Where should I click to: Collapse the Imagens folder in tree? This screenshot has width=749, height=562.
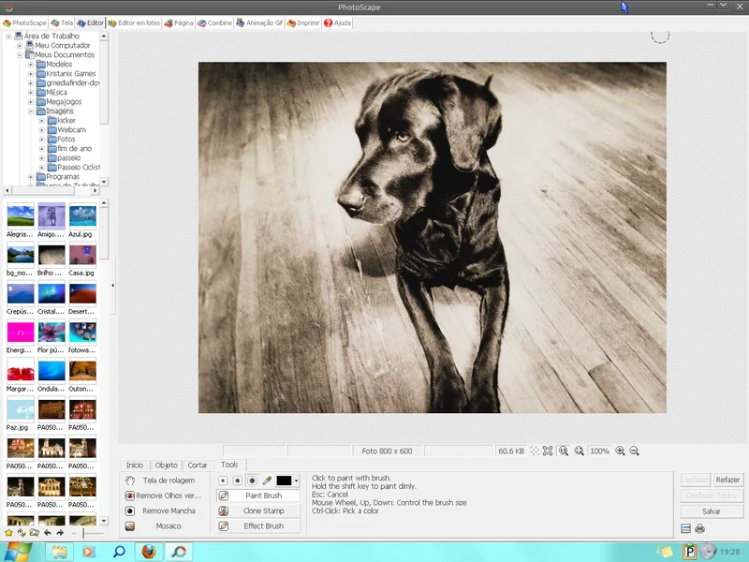30,111
